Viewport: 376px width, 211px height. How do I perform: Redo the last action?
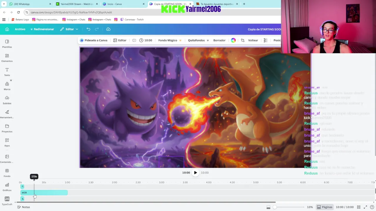click(x=97, y=29)
